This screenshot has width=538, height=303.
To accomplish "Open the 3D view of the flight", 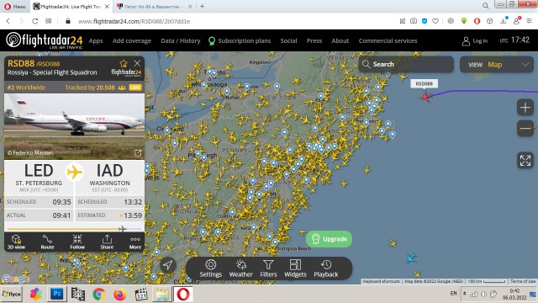I will [x=16, y=242].
